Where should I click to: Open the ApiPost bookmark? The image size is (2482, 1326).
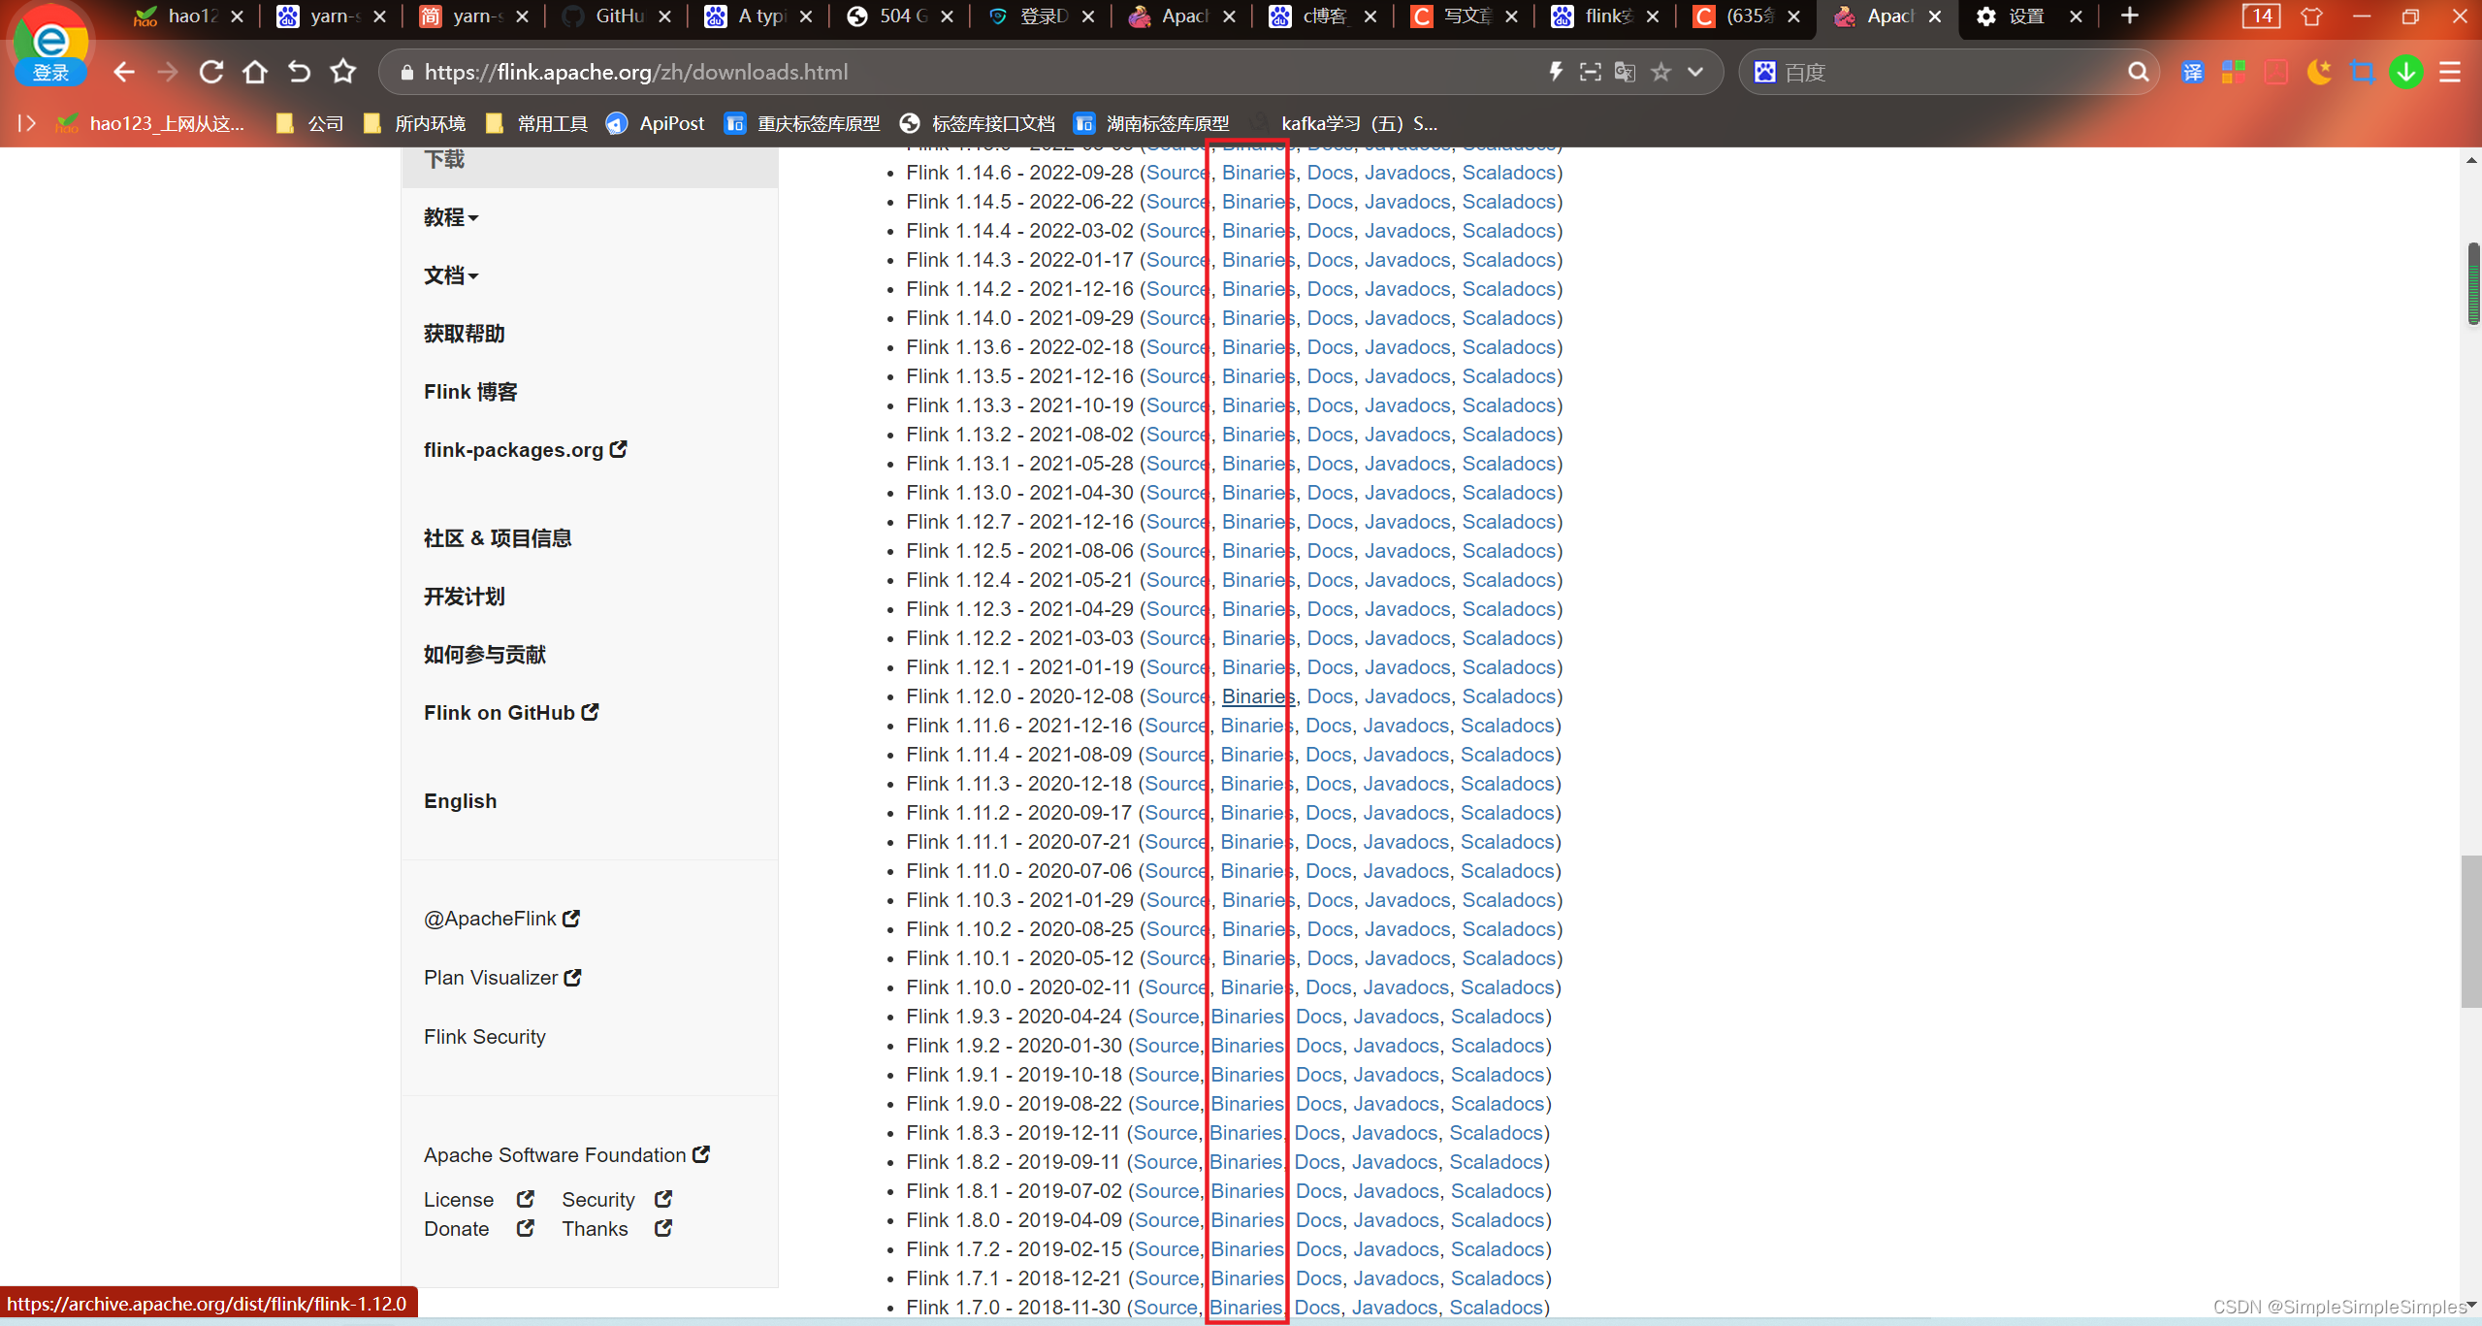pos(657,123)
